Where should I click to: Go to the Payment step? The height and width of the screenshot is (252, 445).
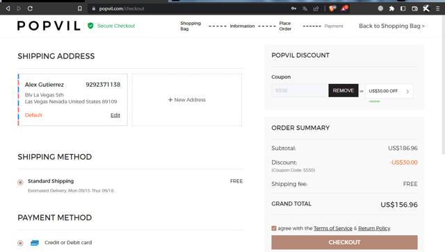[x=334, y=26]
